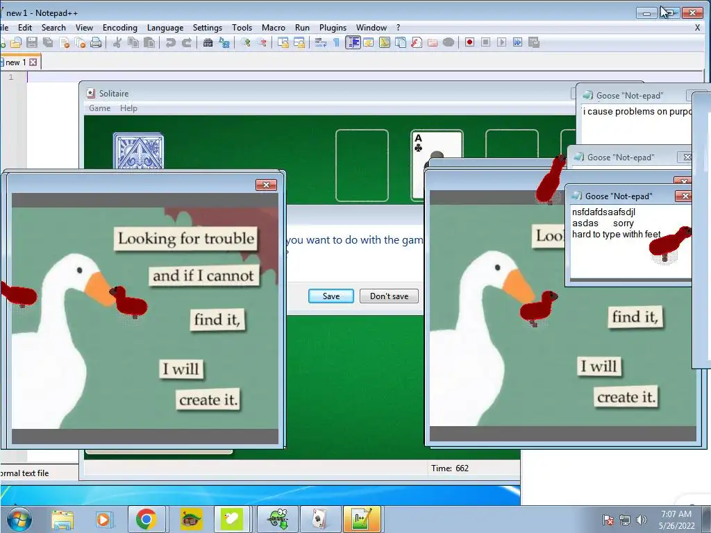Toggle the highlighted Indent Guide icon
The height and width of the screenshot is (533, 711).
[x=353, y=42]
